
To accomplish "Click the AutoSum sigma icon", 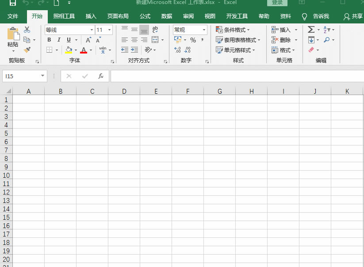I will 311,30.
